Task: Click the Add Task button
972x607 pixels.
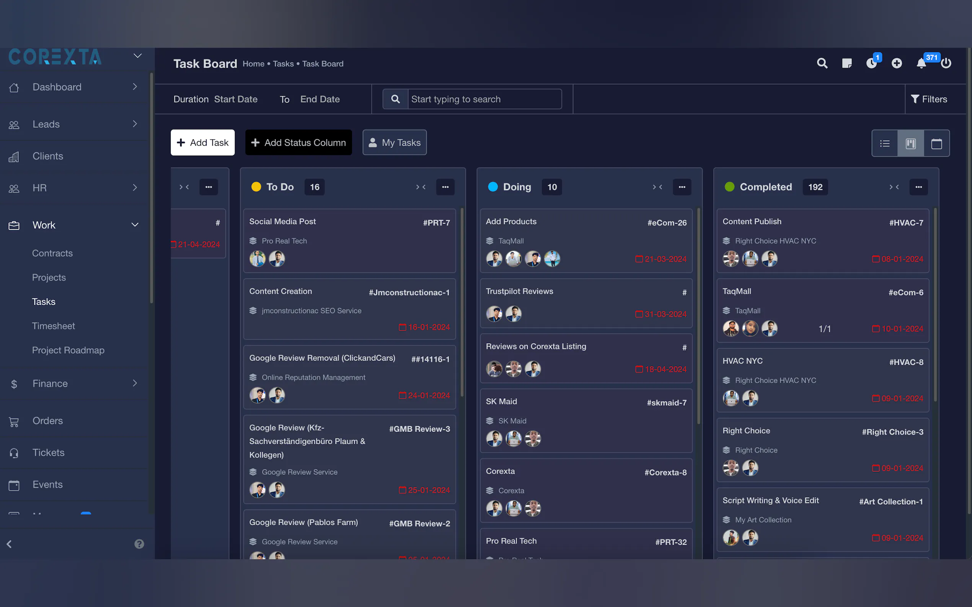Action: tap(202, 143)
